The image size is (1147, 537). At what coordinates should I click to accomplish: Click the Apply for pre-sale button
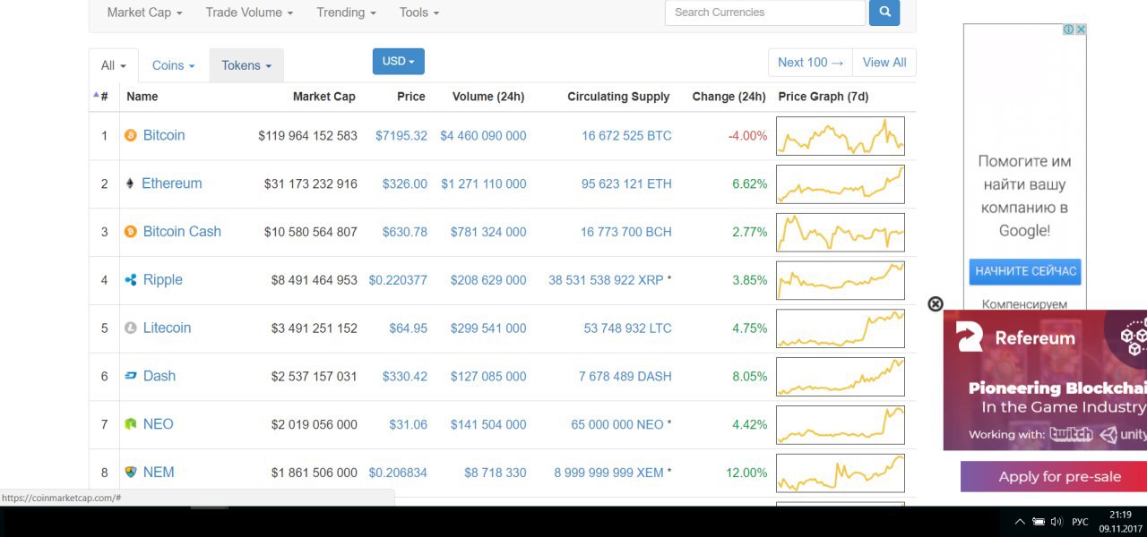[1054, 477]
